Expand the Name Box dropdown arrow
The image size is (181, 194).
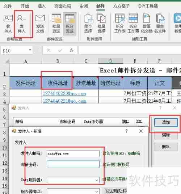point(30,50)
